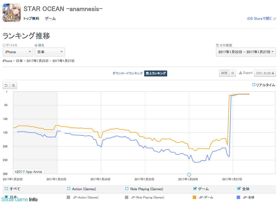This screenshot has height=203, width=279.
Task: Open the iPhone device dropdown
Action: (18, 52)
